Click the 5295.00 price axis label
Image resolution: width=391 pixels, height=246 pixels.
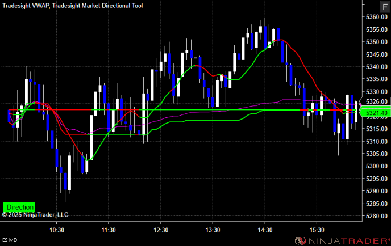[x=377, y=179]
